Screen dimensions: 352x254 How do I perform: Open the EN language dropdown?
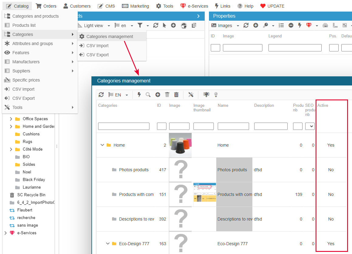tap(118, 95)
